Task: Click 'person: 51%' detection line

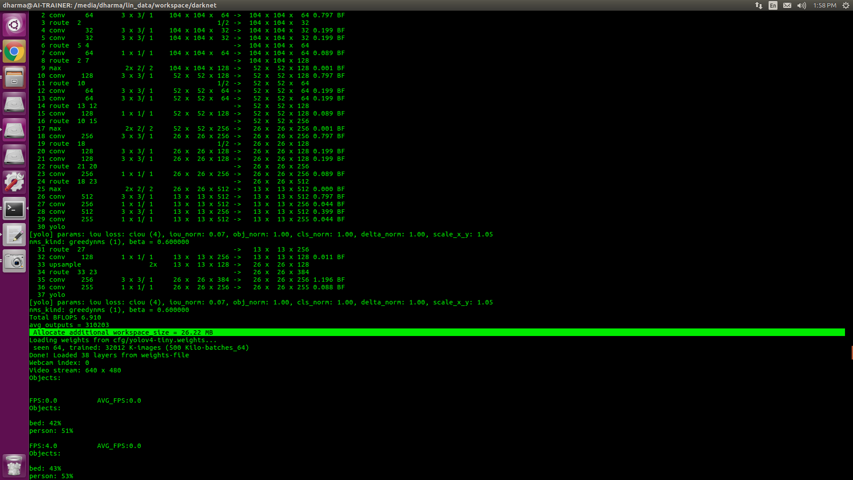Action: [51, 431]
